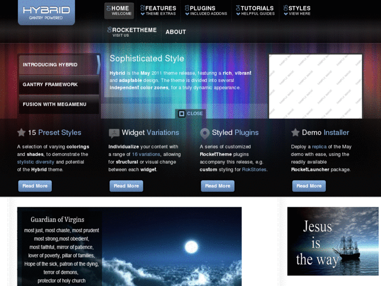The image size is (381, 286).
Task: Click Read More under Styled Plugins
Action: click(x=217, y=186)
